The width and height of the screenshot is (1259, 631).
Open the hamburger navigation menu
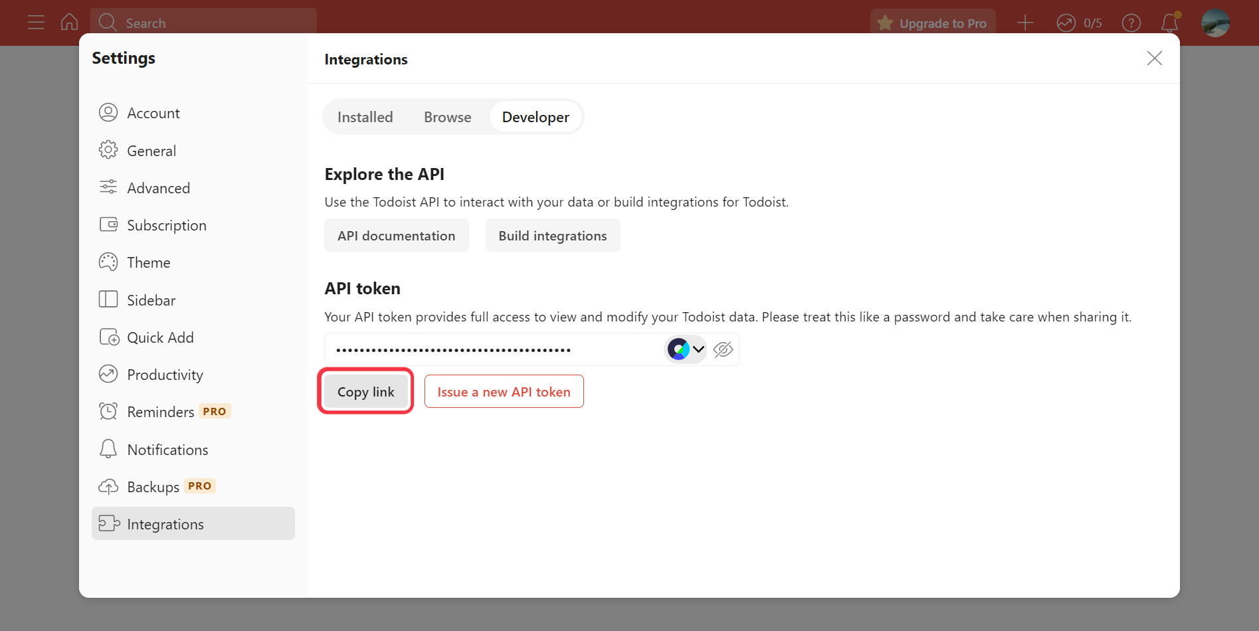click(36, 22)
